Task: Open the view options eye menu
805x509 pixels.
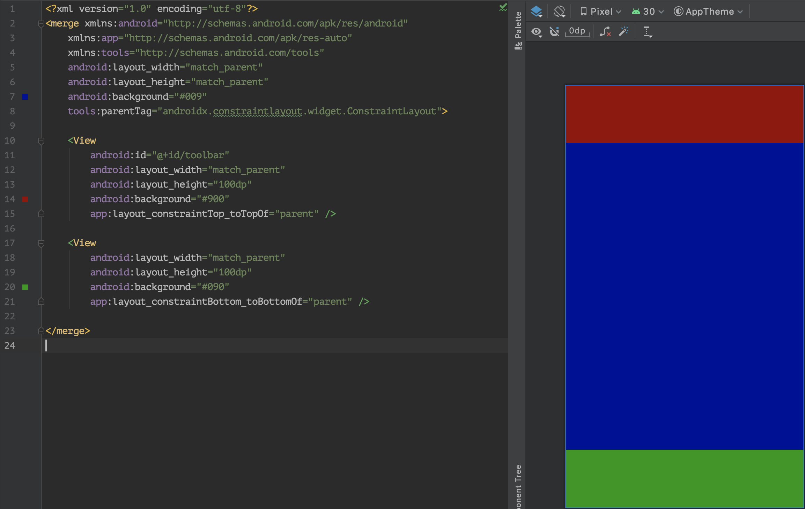Action: pyautogui.click(x=537, y=31)
